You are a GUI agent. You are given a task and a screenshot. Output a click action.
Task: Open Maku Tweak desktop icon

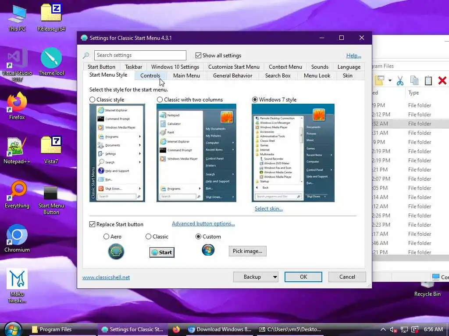point(17,286)
